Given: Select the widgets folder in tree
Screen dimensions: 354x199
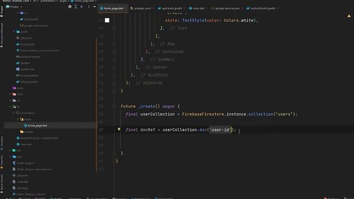Looking at the screenshot, I should [27, 132].
